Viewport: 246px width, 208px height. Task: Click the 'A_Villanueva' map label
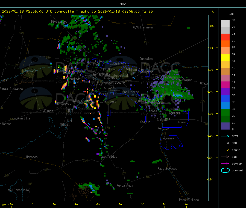pyautogui.click(x=143, y=27)
